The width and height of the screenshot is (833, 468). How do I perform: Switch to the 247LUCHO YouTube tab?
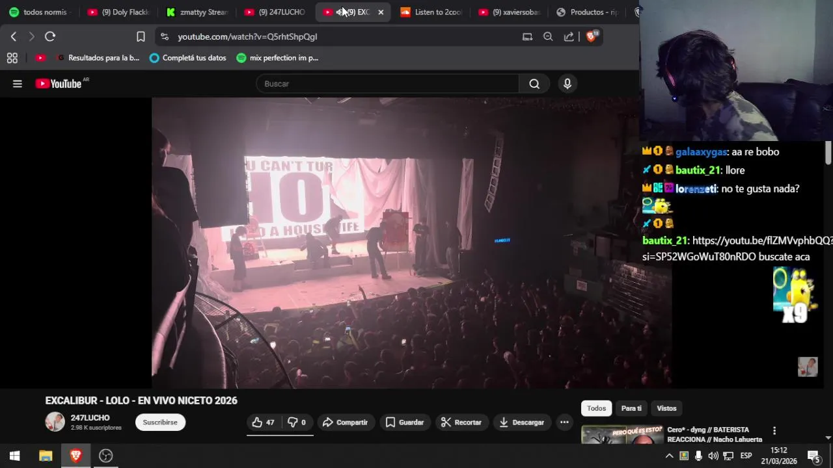coord(275,12)
